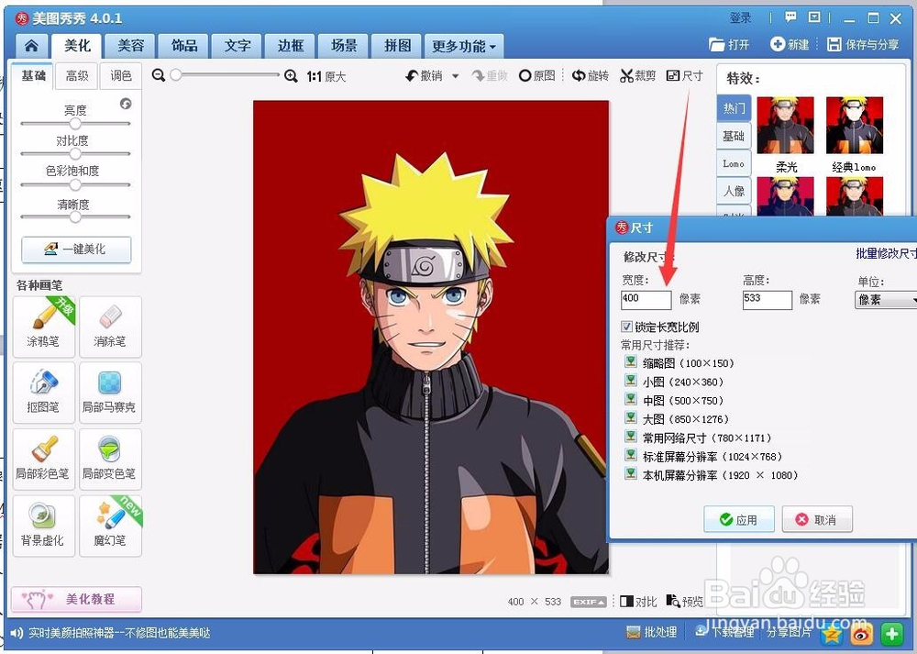
Task: Click the 登录 link
Action: (x=740, y=18)
